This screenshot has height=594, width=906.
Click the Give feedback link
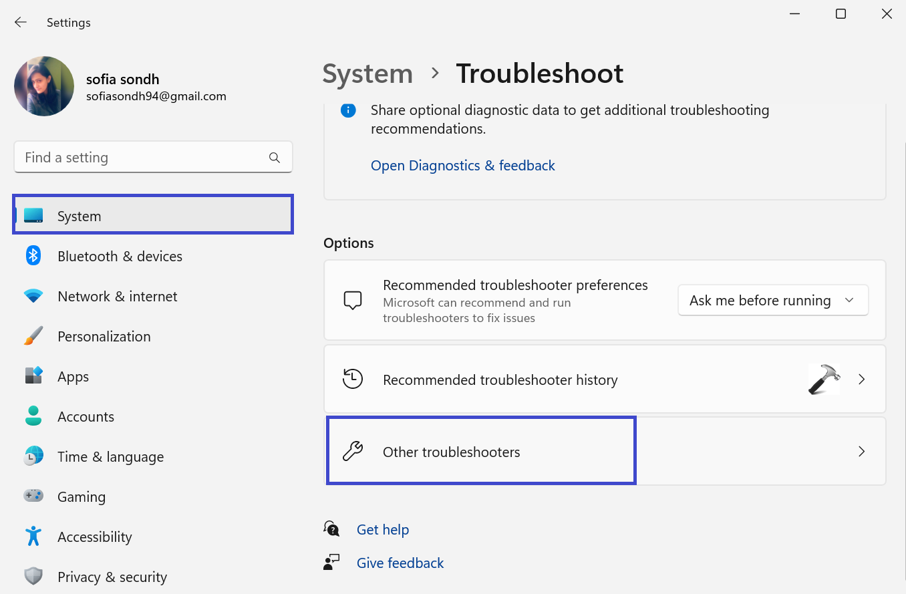pyautogui.click(x=400, y=563)
